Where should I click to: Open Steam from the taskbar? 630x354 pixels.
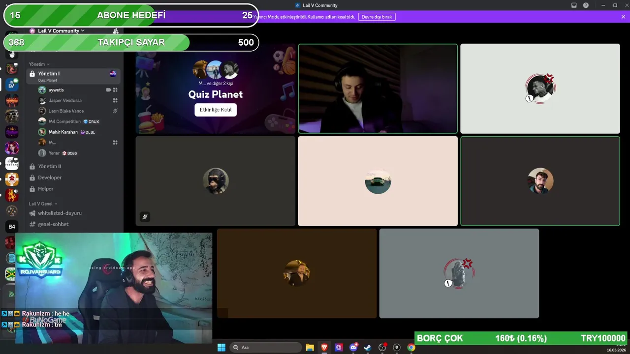[368, 348]
